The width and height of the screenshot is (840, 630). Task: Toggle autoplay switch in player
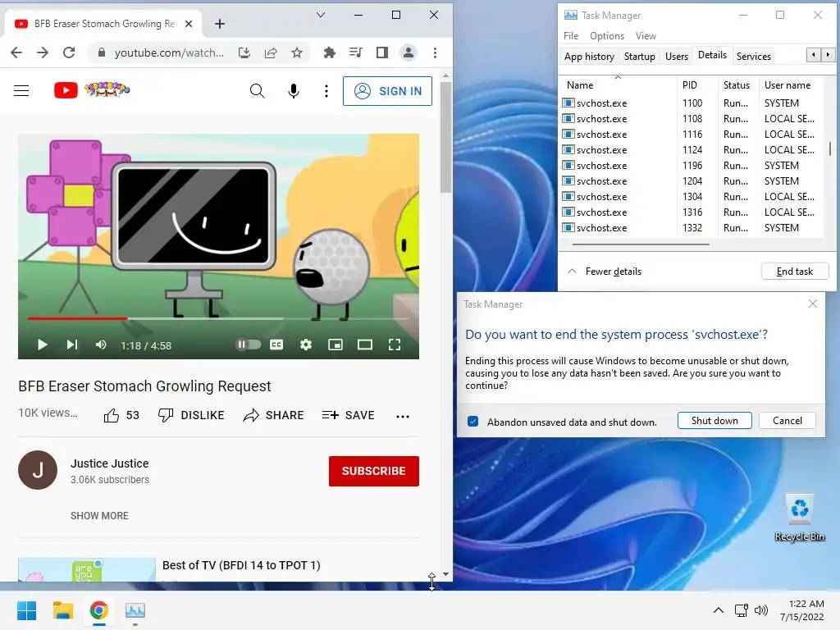[x=249, y=345]
